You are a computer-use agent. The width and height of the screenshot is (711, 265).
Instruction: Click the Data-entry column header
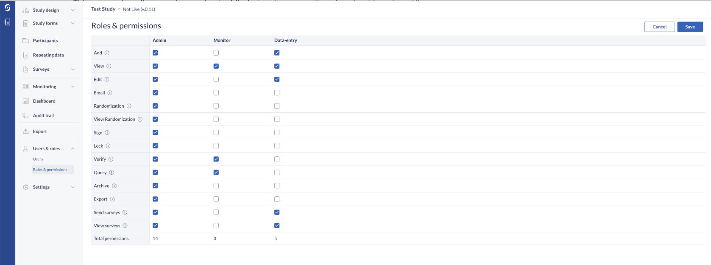pos(286,40)
